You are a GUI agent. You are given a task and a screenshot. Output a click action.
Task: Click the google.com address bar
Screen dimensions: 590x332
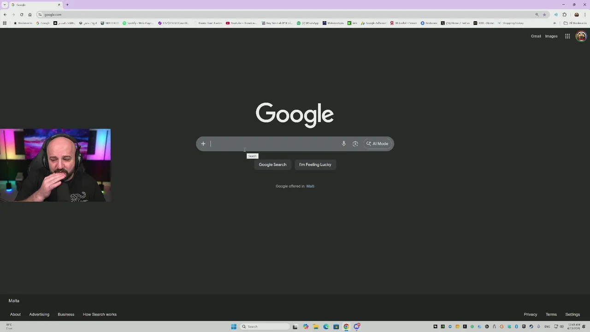click(x=286, y=14)
